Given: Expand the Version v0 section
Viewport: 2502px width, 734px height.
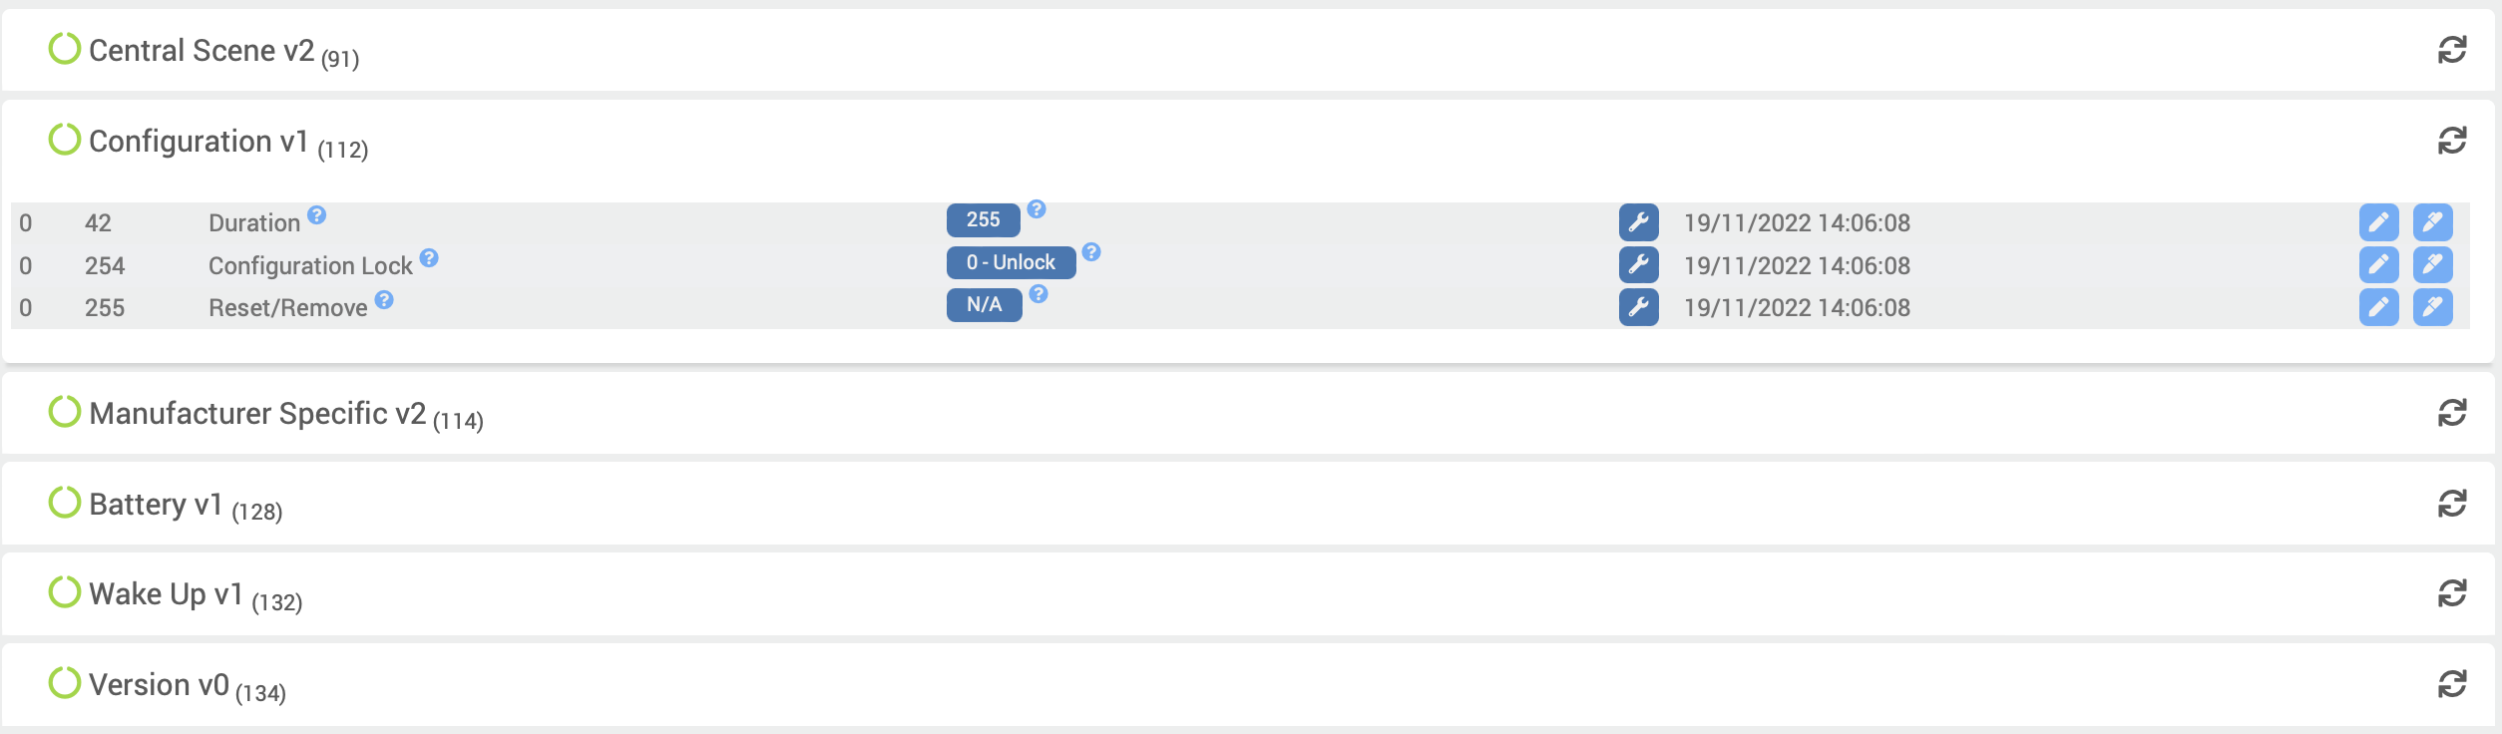Looking at the screenshot, I should click(x=159, y=685).
